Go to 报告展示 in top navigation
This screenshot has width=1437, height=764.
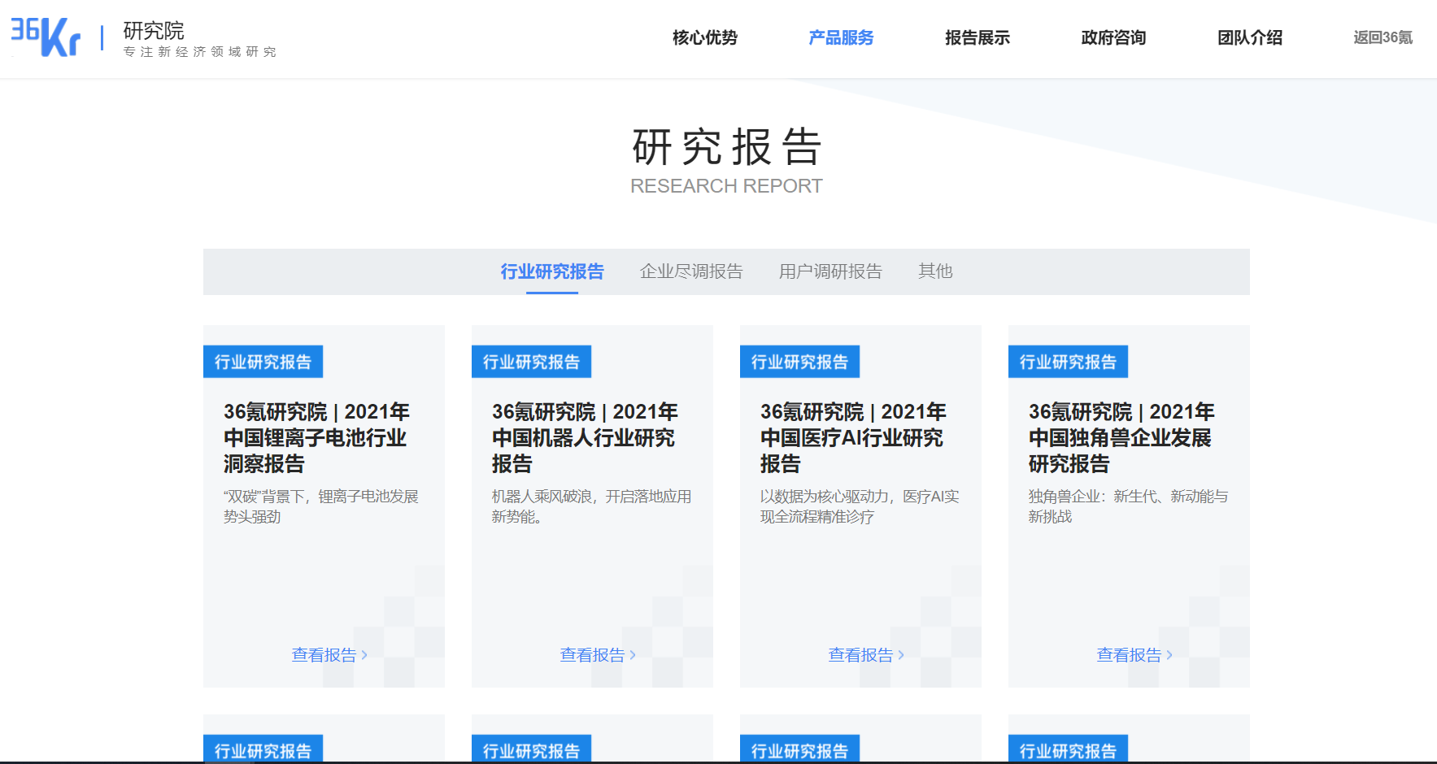pyautogui.click(x=977, y=37)
